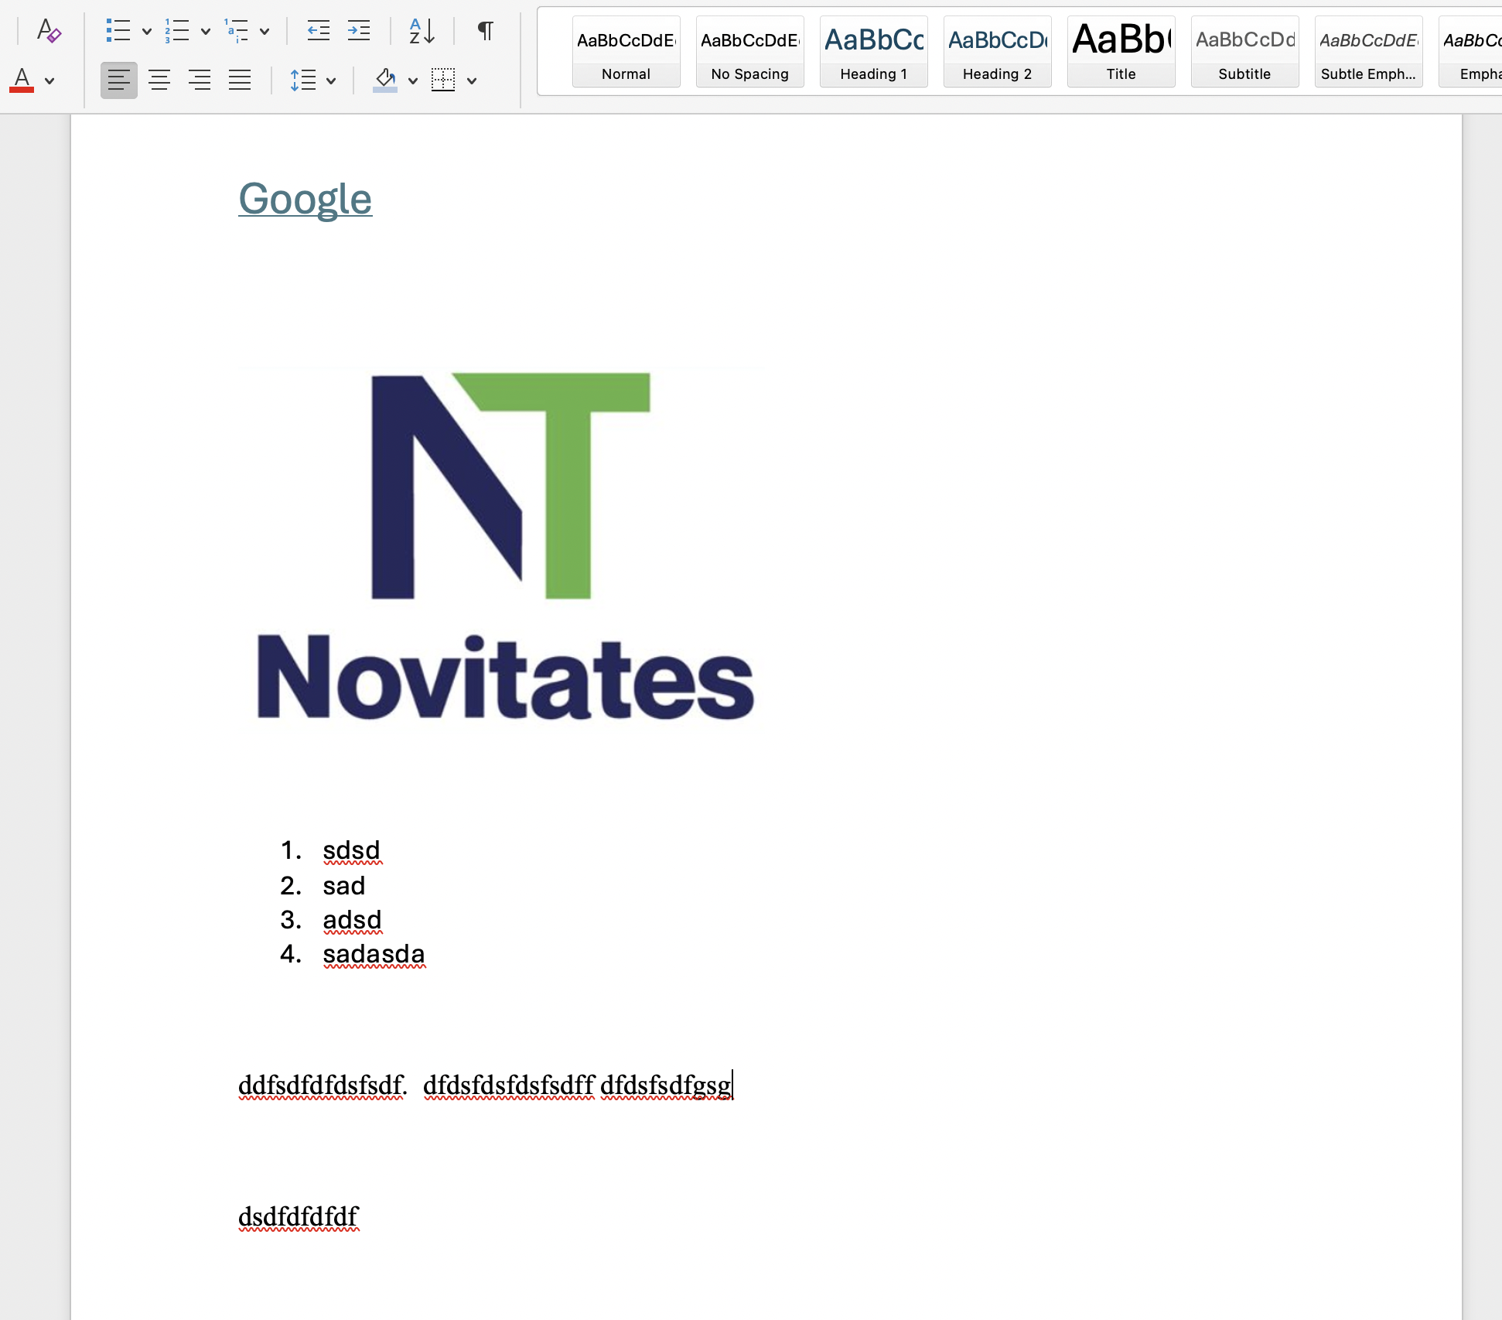Image resolution: width=1502 pixels, height=1320 pixels.
Task: Click the Bullets list icon
Action: (x=118, y=31)
